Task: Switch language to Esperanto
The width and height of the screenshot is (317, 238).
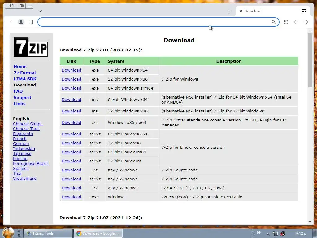Action: (23, 134)
